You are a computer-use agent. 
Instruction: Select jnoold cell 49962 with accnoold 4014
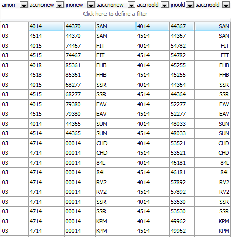pyautogui.click(x=182, y=221)
